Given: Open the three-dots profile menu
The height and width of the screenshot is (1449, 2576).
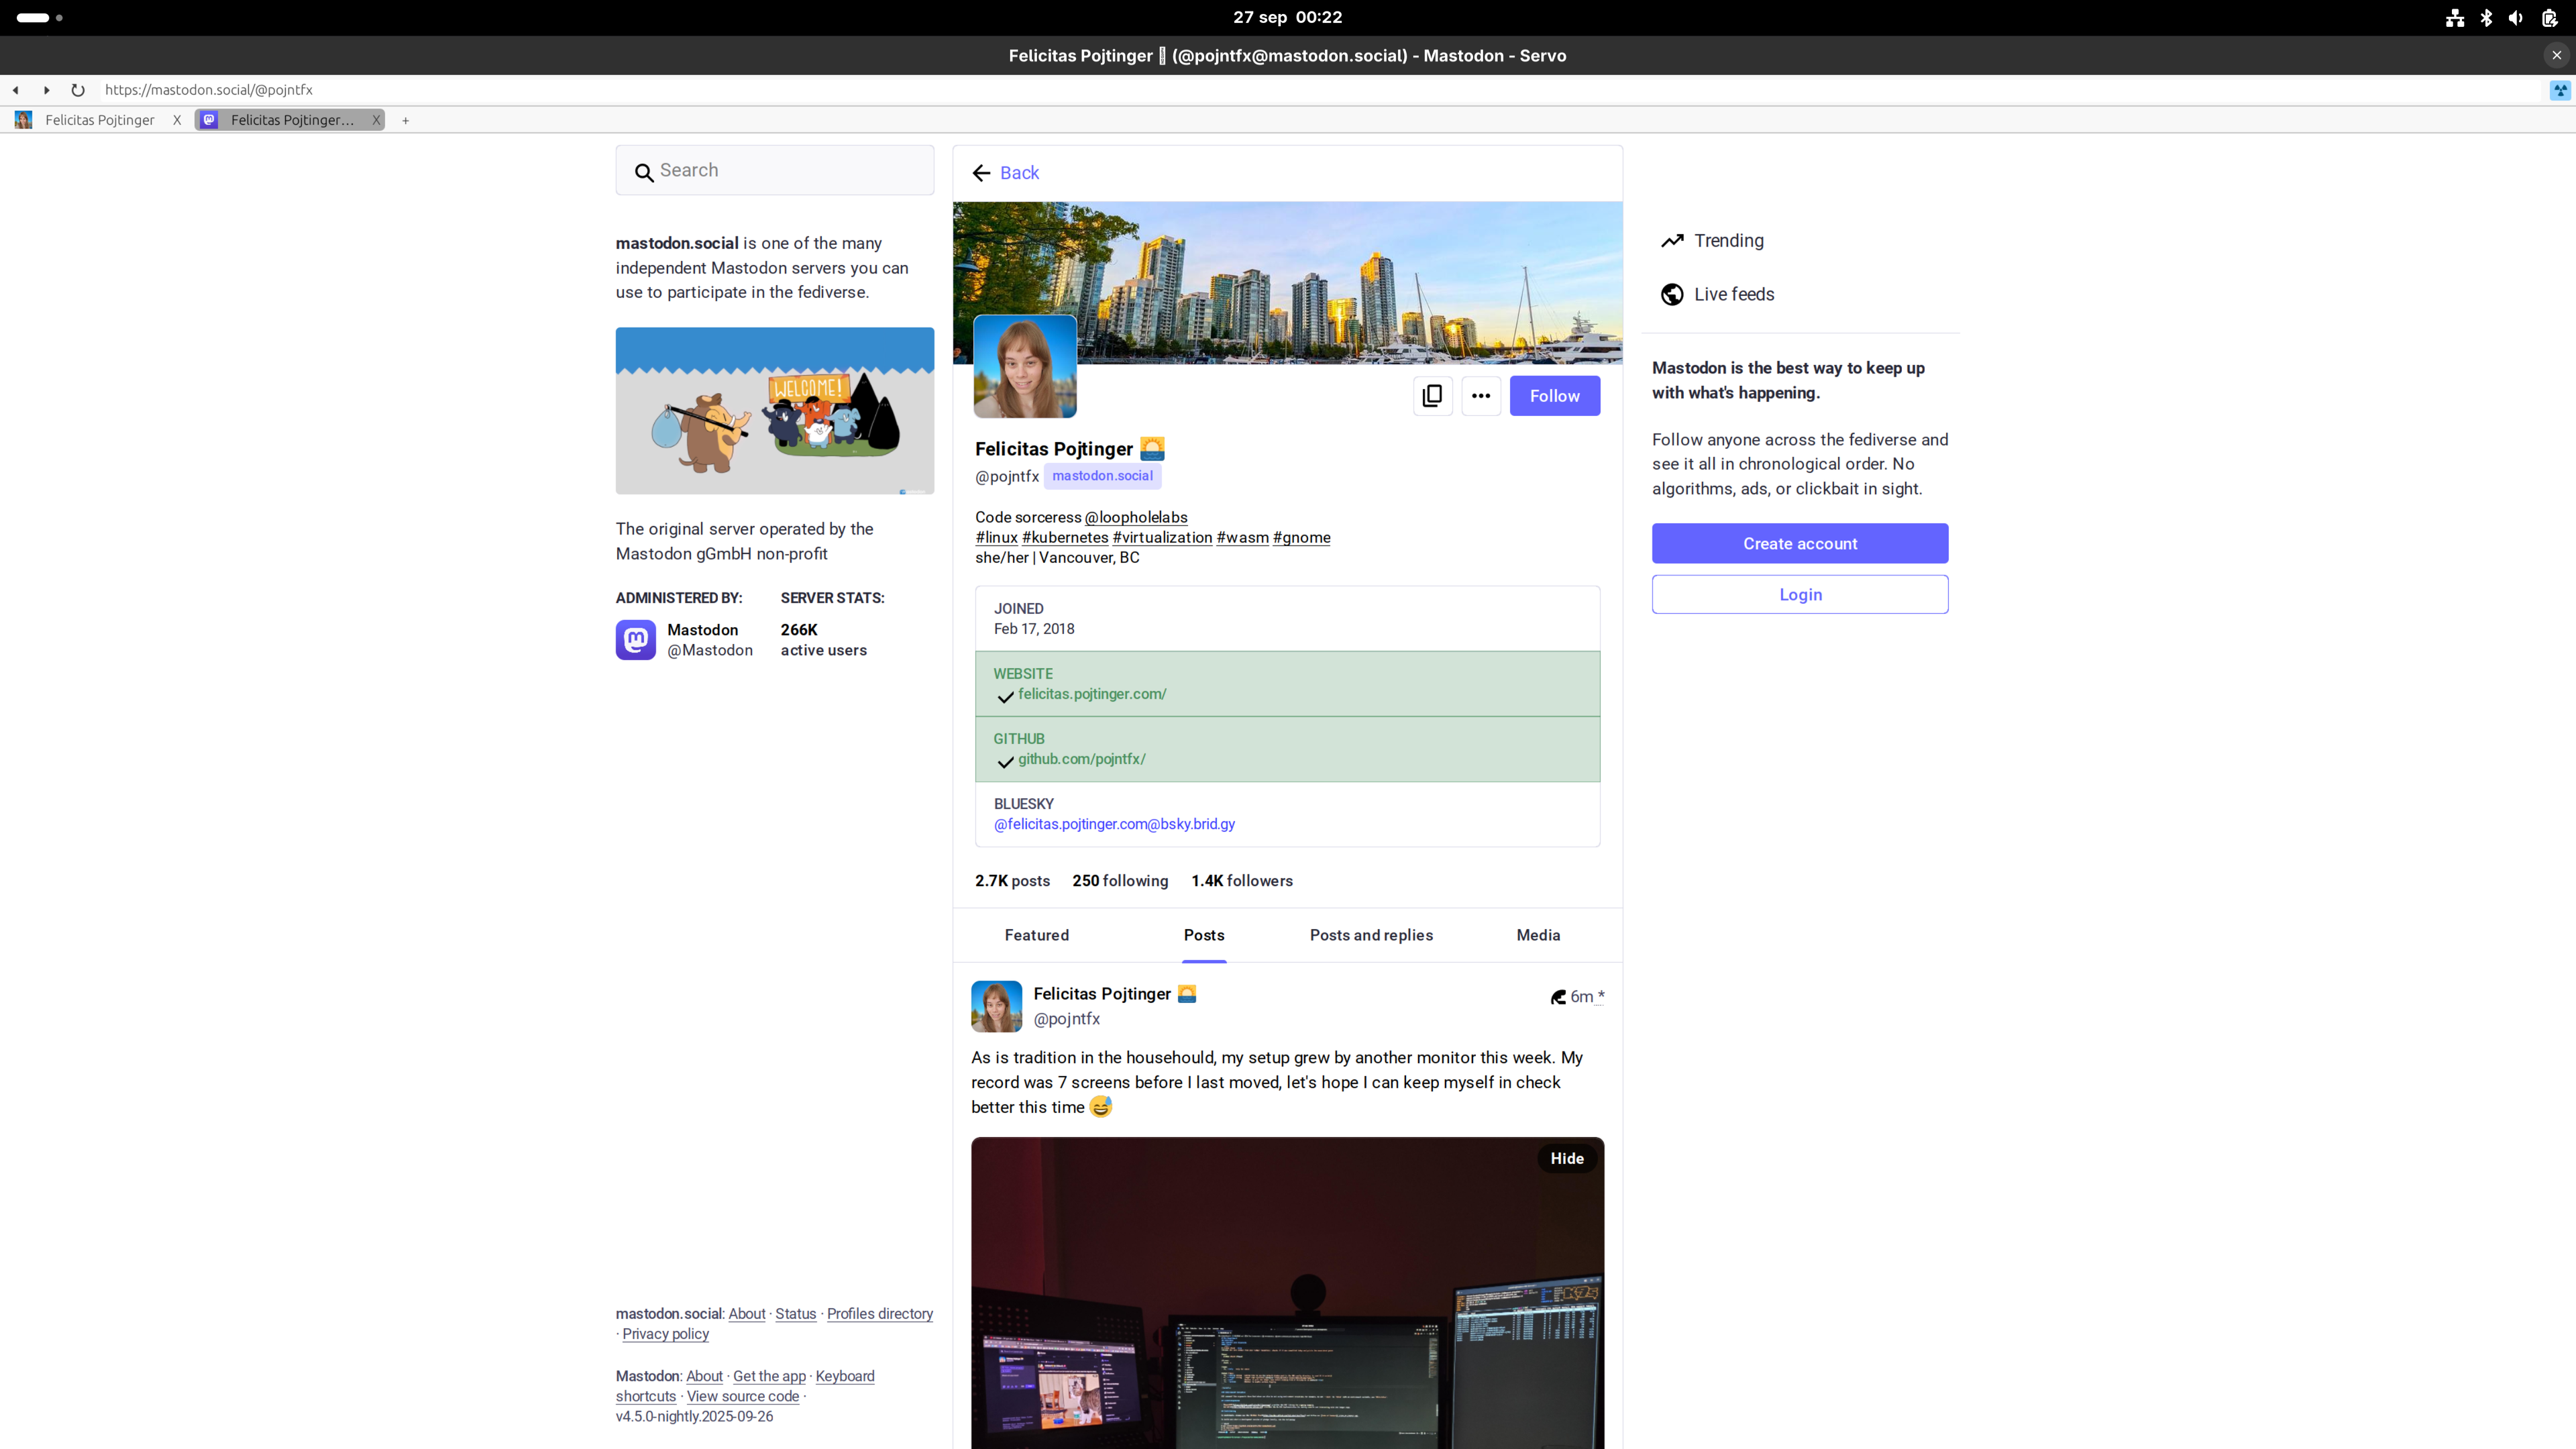Looking at the screenshot, I should coord(1481,396).
